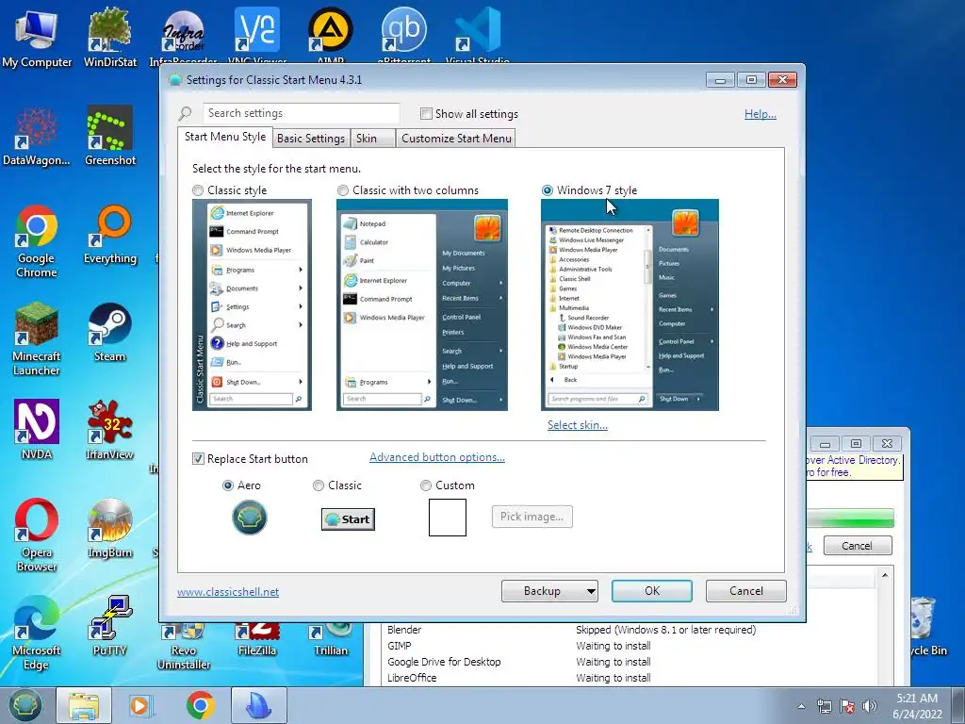Open the NVDA desktop shortcut
The height and width of the screenshot is (724, 965).
(x=37, y=430)
